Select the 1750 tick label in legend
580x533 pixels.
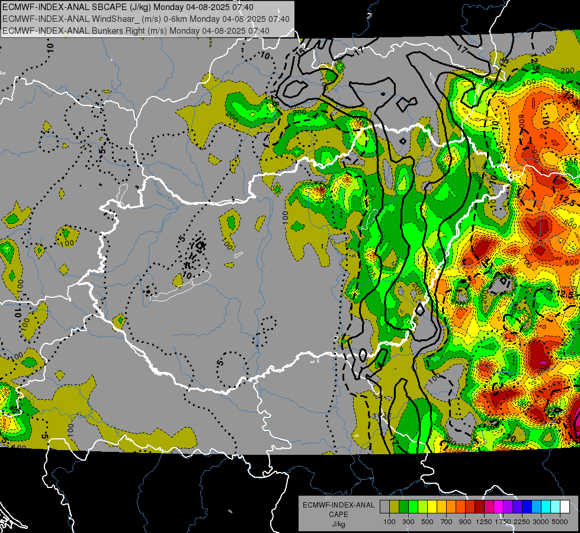click(503, 522)
